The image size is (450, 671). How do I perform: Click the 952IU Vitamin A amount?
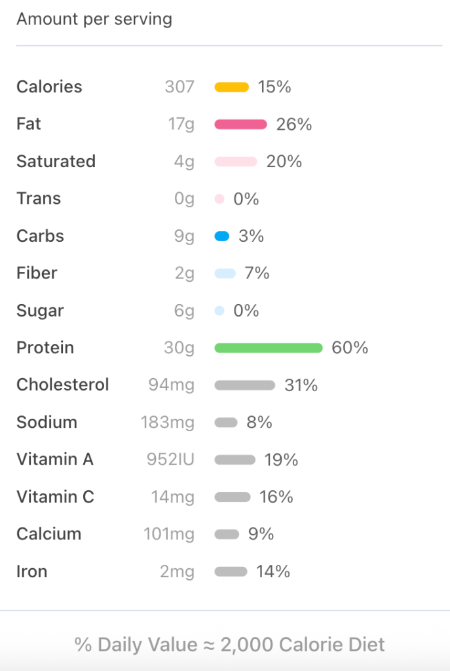(170, 460)
